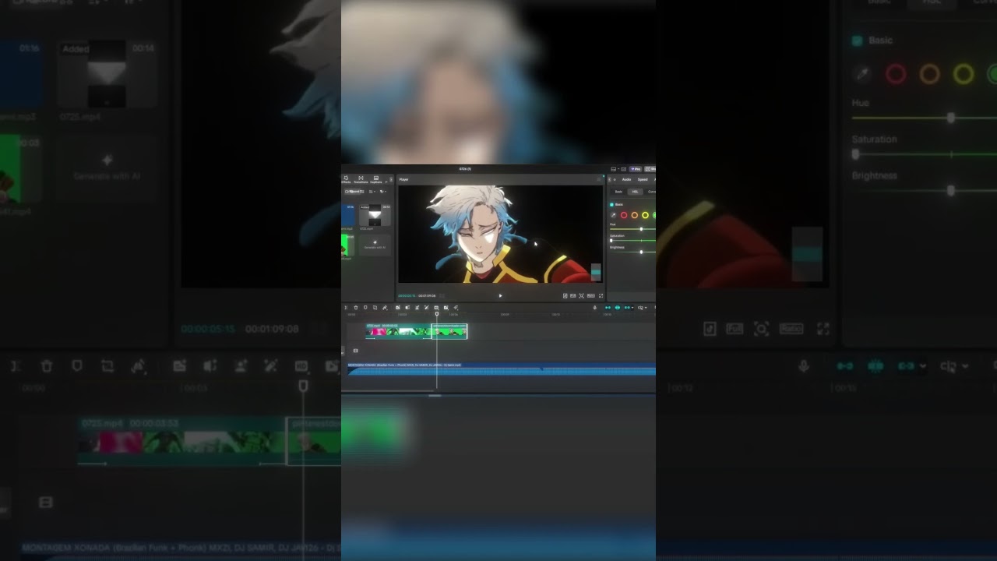997x561 pixels.
Task: Add a marker with the shield icon
Action: click(x=365, y=308)
